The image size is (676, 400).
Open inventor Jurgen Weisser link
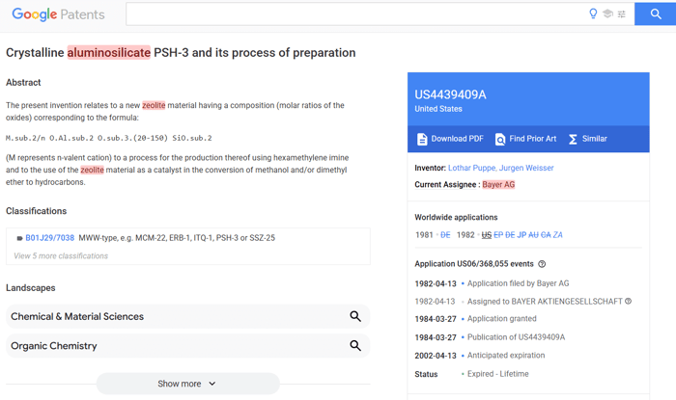[528, 168]
